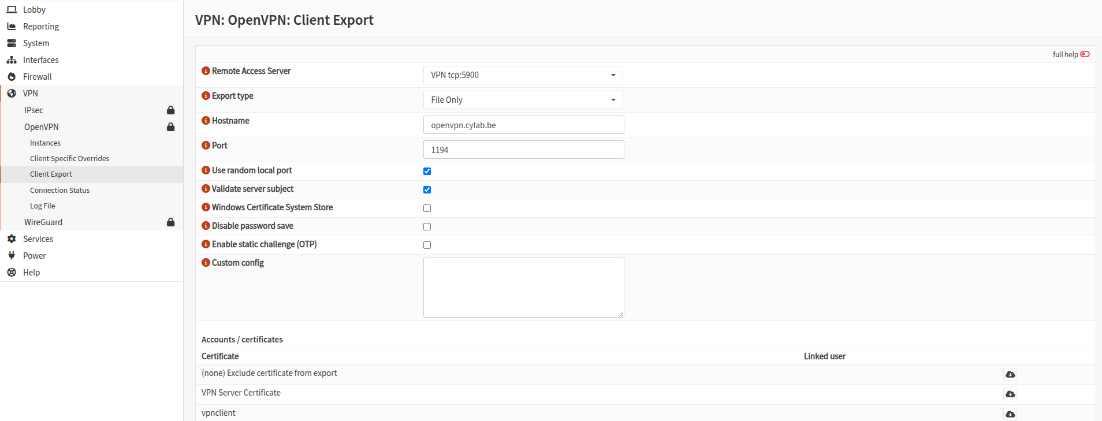
Task: Enable Windows Certificate System Store checkbox
Action: [427, 208]
